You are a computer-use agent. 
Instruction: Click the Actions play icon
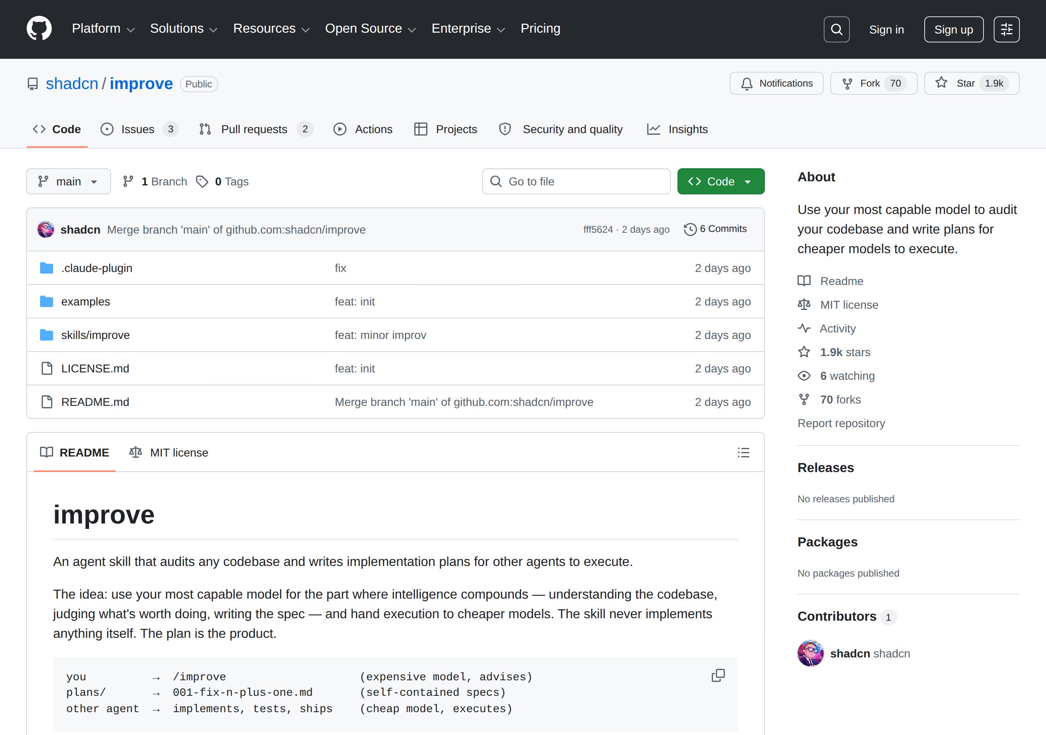click(340, 129)
